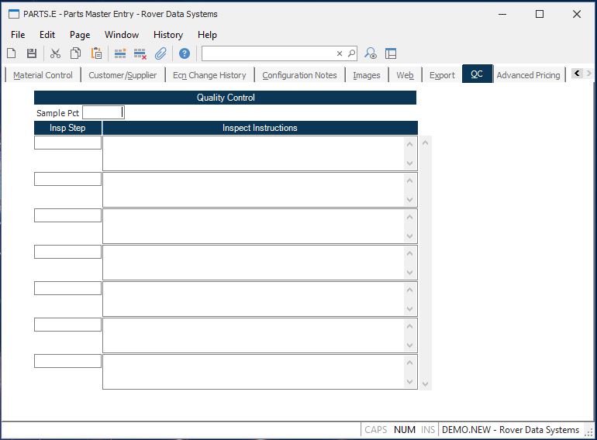Select the Ecn Change History tab

[209, 75]
